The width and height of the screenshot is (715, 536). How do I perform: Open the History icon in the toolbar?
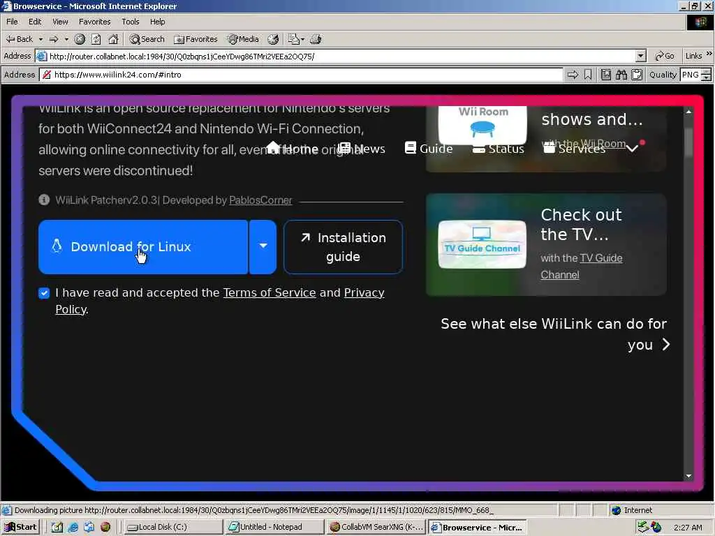point(273,39)
